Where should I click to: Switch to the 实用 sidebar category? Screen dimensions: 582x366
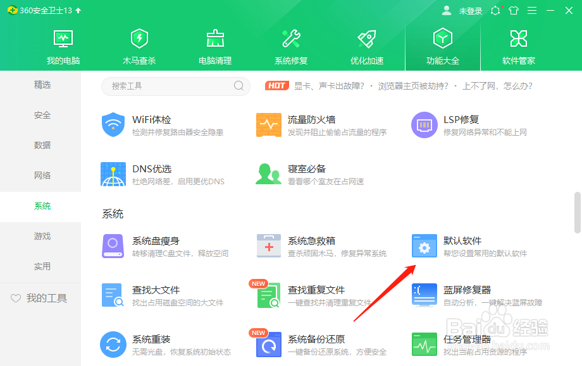pyautogui.click(x=42, y=266)
